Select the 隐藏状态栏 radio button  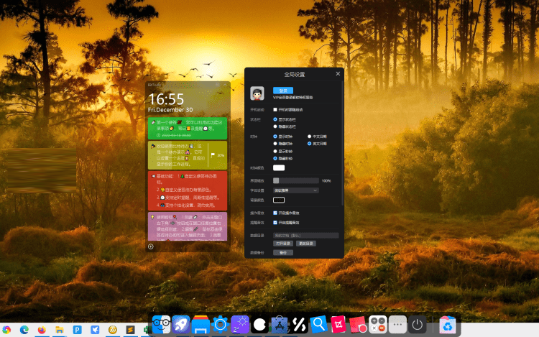pyautogui.click(x=275, y=126)
